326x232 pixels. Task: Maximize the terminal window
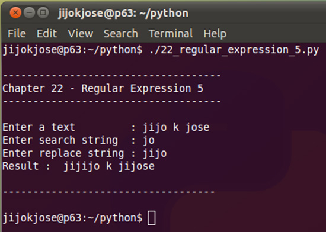(43, 13)
